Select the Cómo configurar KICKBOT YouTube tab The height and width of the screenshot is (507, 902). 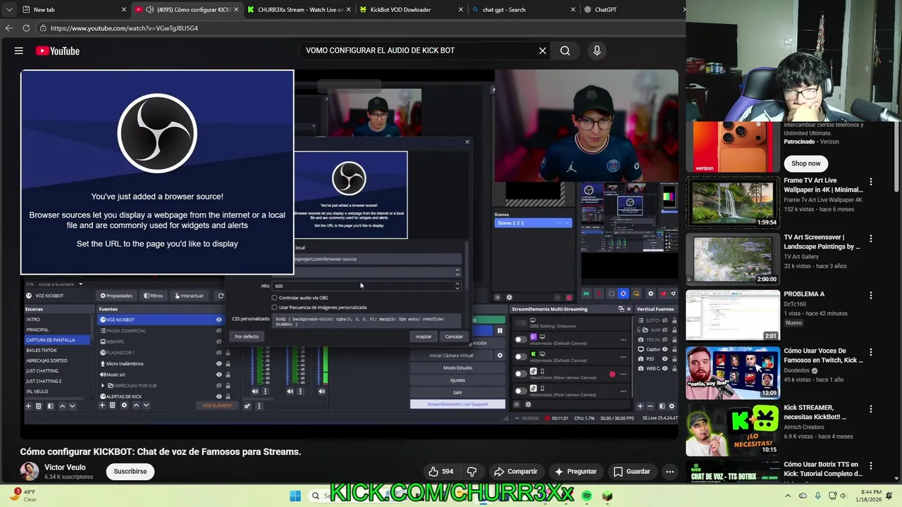point(187,10)
